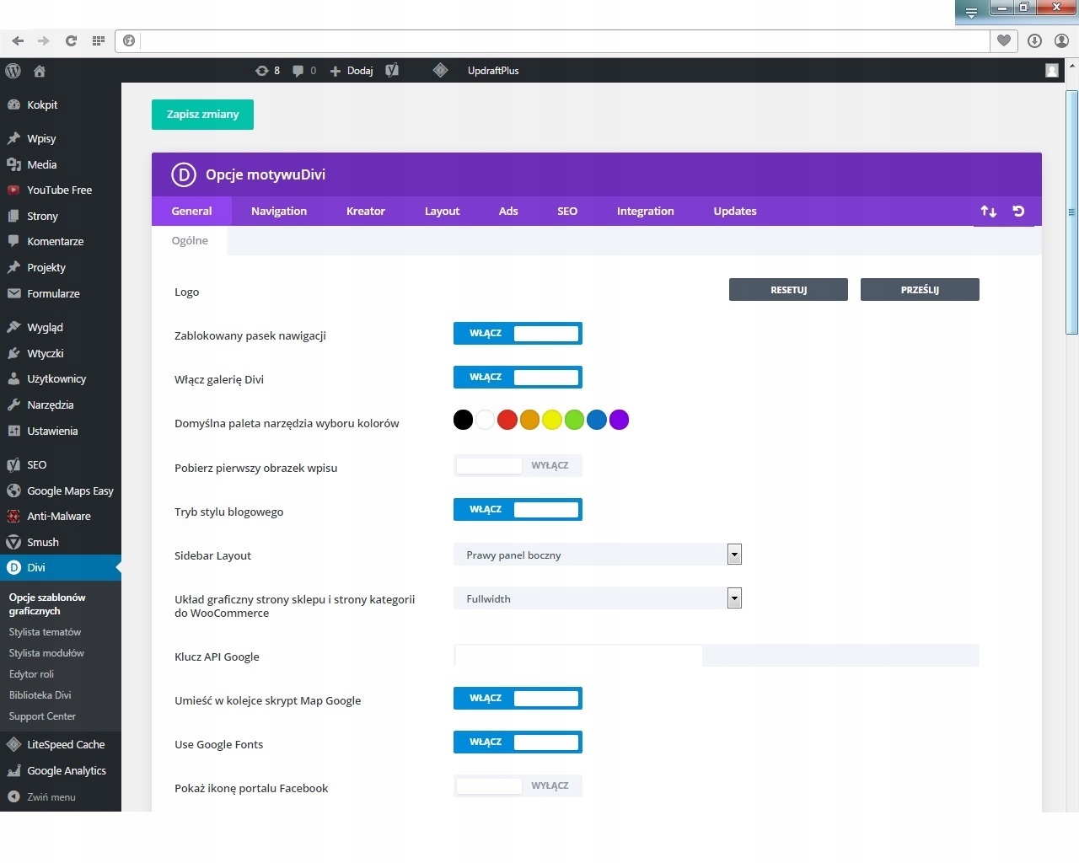Visit site via home icon
Image resolution: width=1079 pixels, height=863 pixels.
tap(40, 71)
